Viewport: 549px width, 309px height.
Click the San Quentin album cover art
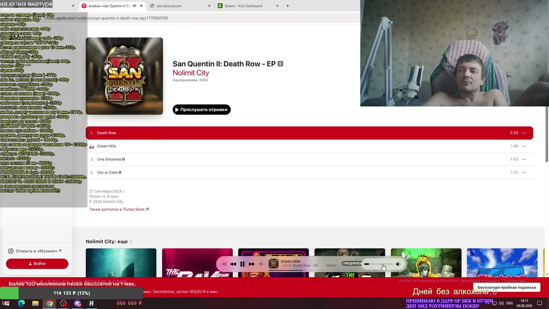click(124, 76)
